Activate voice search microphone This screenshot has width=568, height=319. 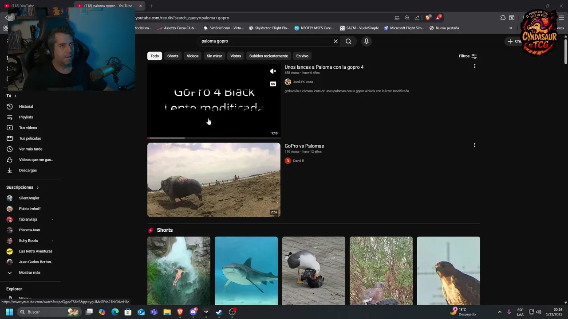coord(366,41)
